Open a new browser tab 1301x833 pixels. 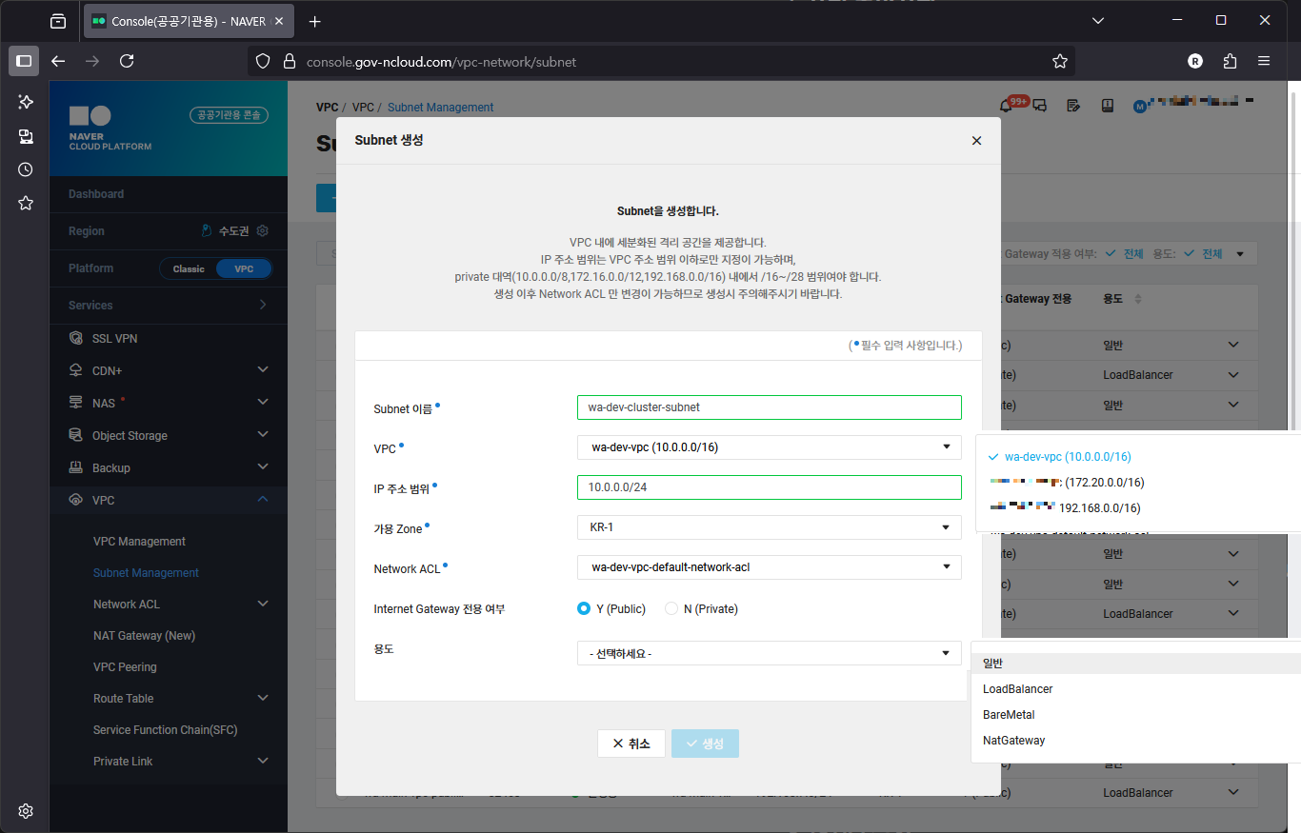pos(315,21)
